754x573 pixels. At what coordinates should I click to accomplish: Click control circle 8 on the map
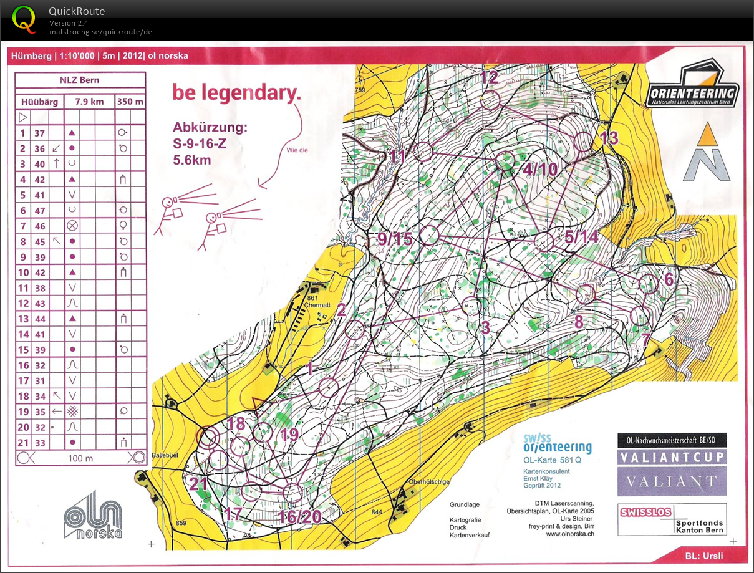point(585,293)
